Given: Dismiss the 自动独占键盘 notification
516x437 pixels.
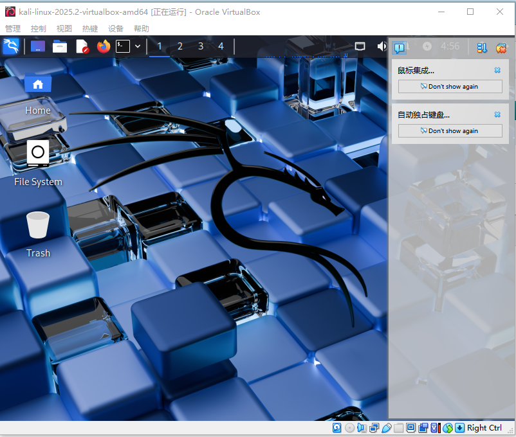Looking at the screenshot, I should (x=497, y=114).
